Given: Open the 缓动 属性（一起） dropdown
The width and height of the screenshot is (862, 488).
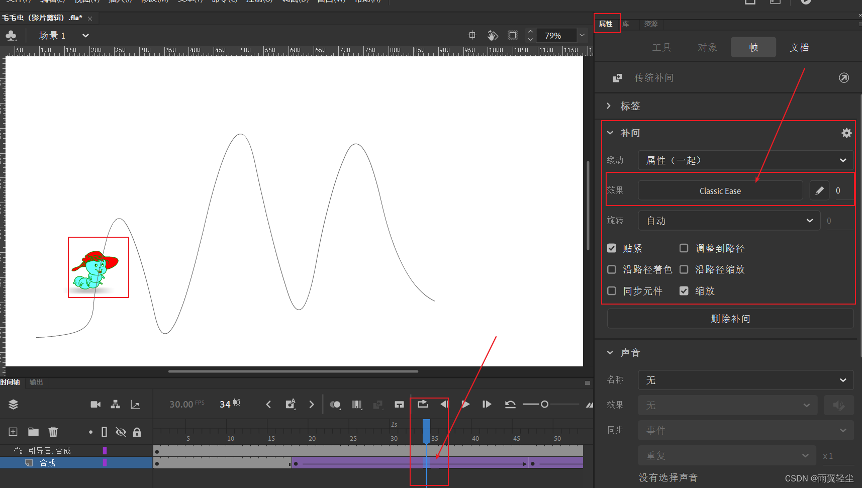Looking at the screenshot, I should point(746,160).
